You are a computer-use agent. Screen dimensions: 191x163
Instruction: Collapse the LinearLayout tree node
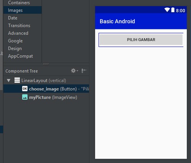tap(9, 81)
